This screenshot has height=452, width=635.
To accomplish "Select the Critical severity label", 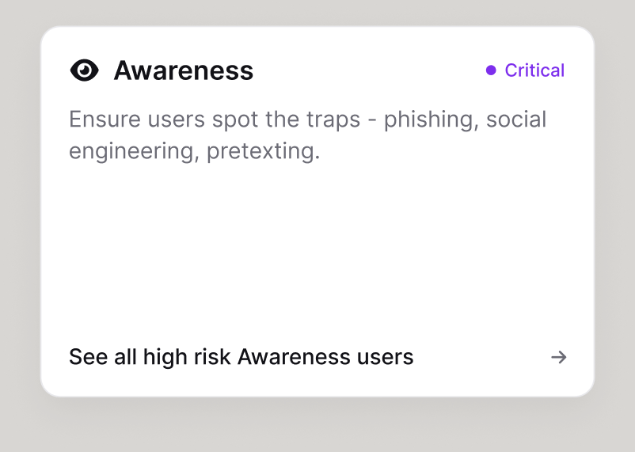I will (x=534, y=70).
